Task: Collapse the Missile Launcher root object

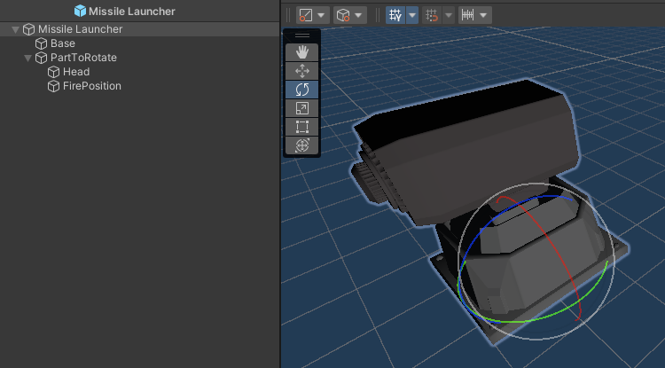Action: click(16, 29)
